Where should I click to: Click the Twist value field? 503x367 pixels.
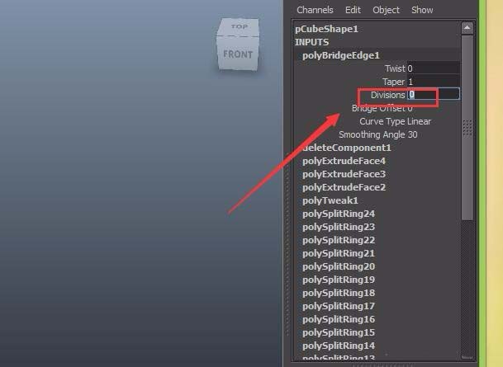[x=433, y=68]
